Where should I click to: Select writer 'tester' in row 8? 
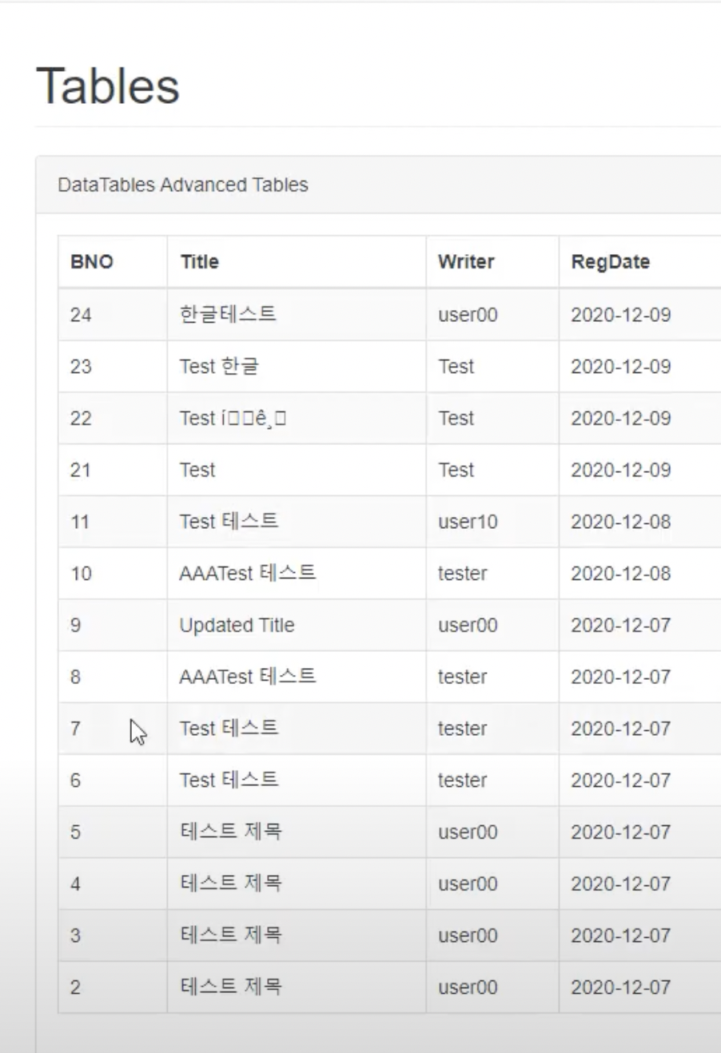[x=462, y=677]
